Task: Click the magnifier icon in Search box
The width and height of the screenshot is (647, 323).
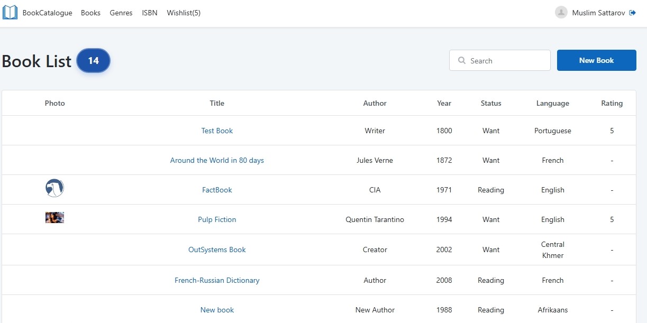Action: pos(462,61)
